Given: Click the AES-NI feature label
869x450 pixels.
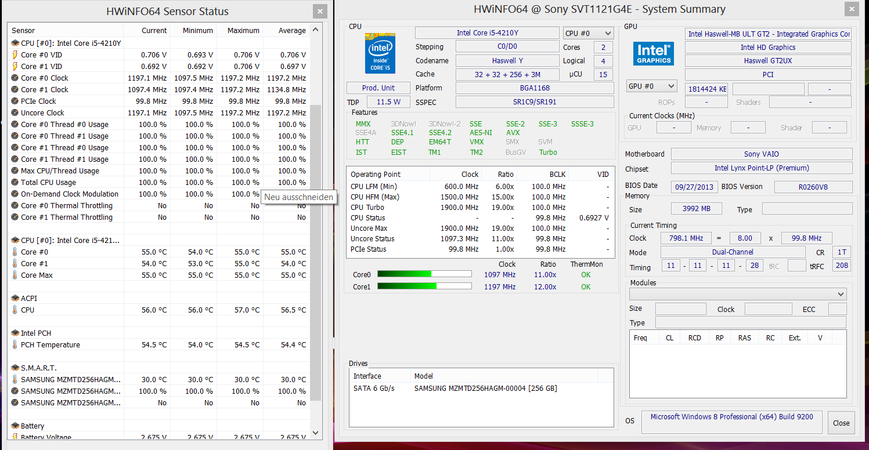Looking at the screenshot, I should point(481,132).
